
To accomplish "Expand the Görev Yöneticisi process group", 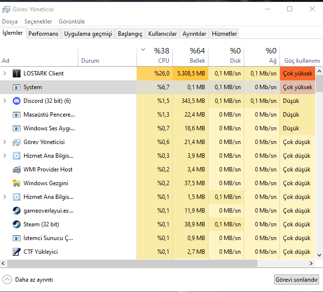I will coord(5,142).
